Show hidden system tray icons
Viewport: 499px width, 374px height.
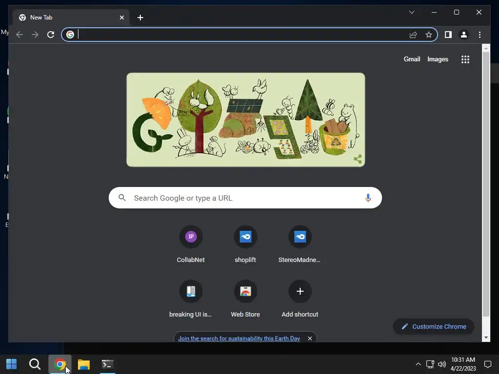coord(418,364)
